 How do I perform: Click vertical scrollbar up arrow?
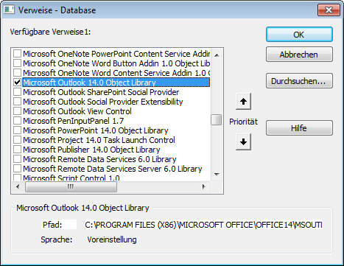pyautogui.click(x=217, y=55)
